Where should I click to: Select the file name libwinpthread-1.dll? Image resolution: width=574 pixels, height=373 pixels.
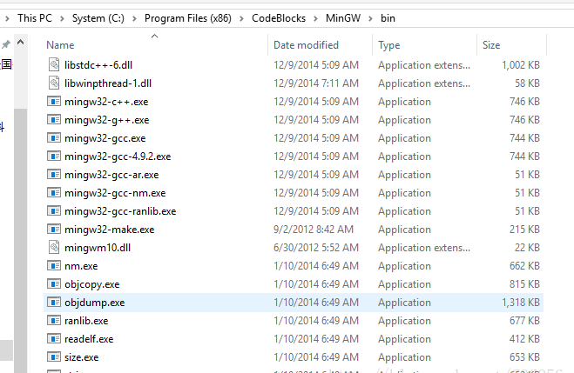click(108, 83)
